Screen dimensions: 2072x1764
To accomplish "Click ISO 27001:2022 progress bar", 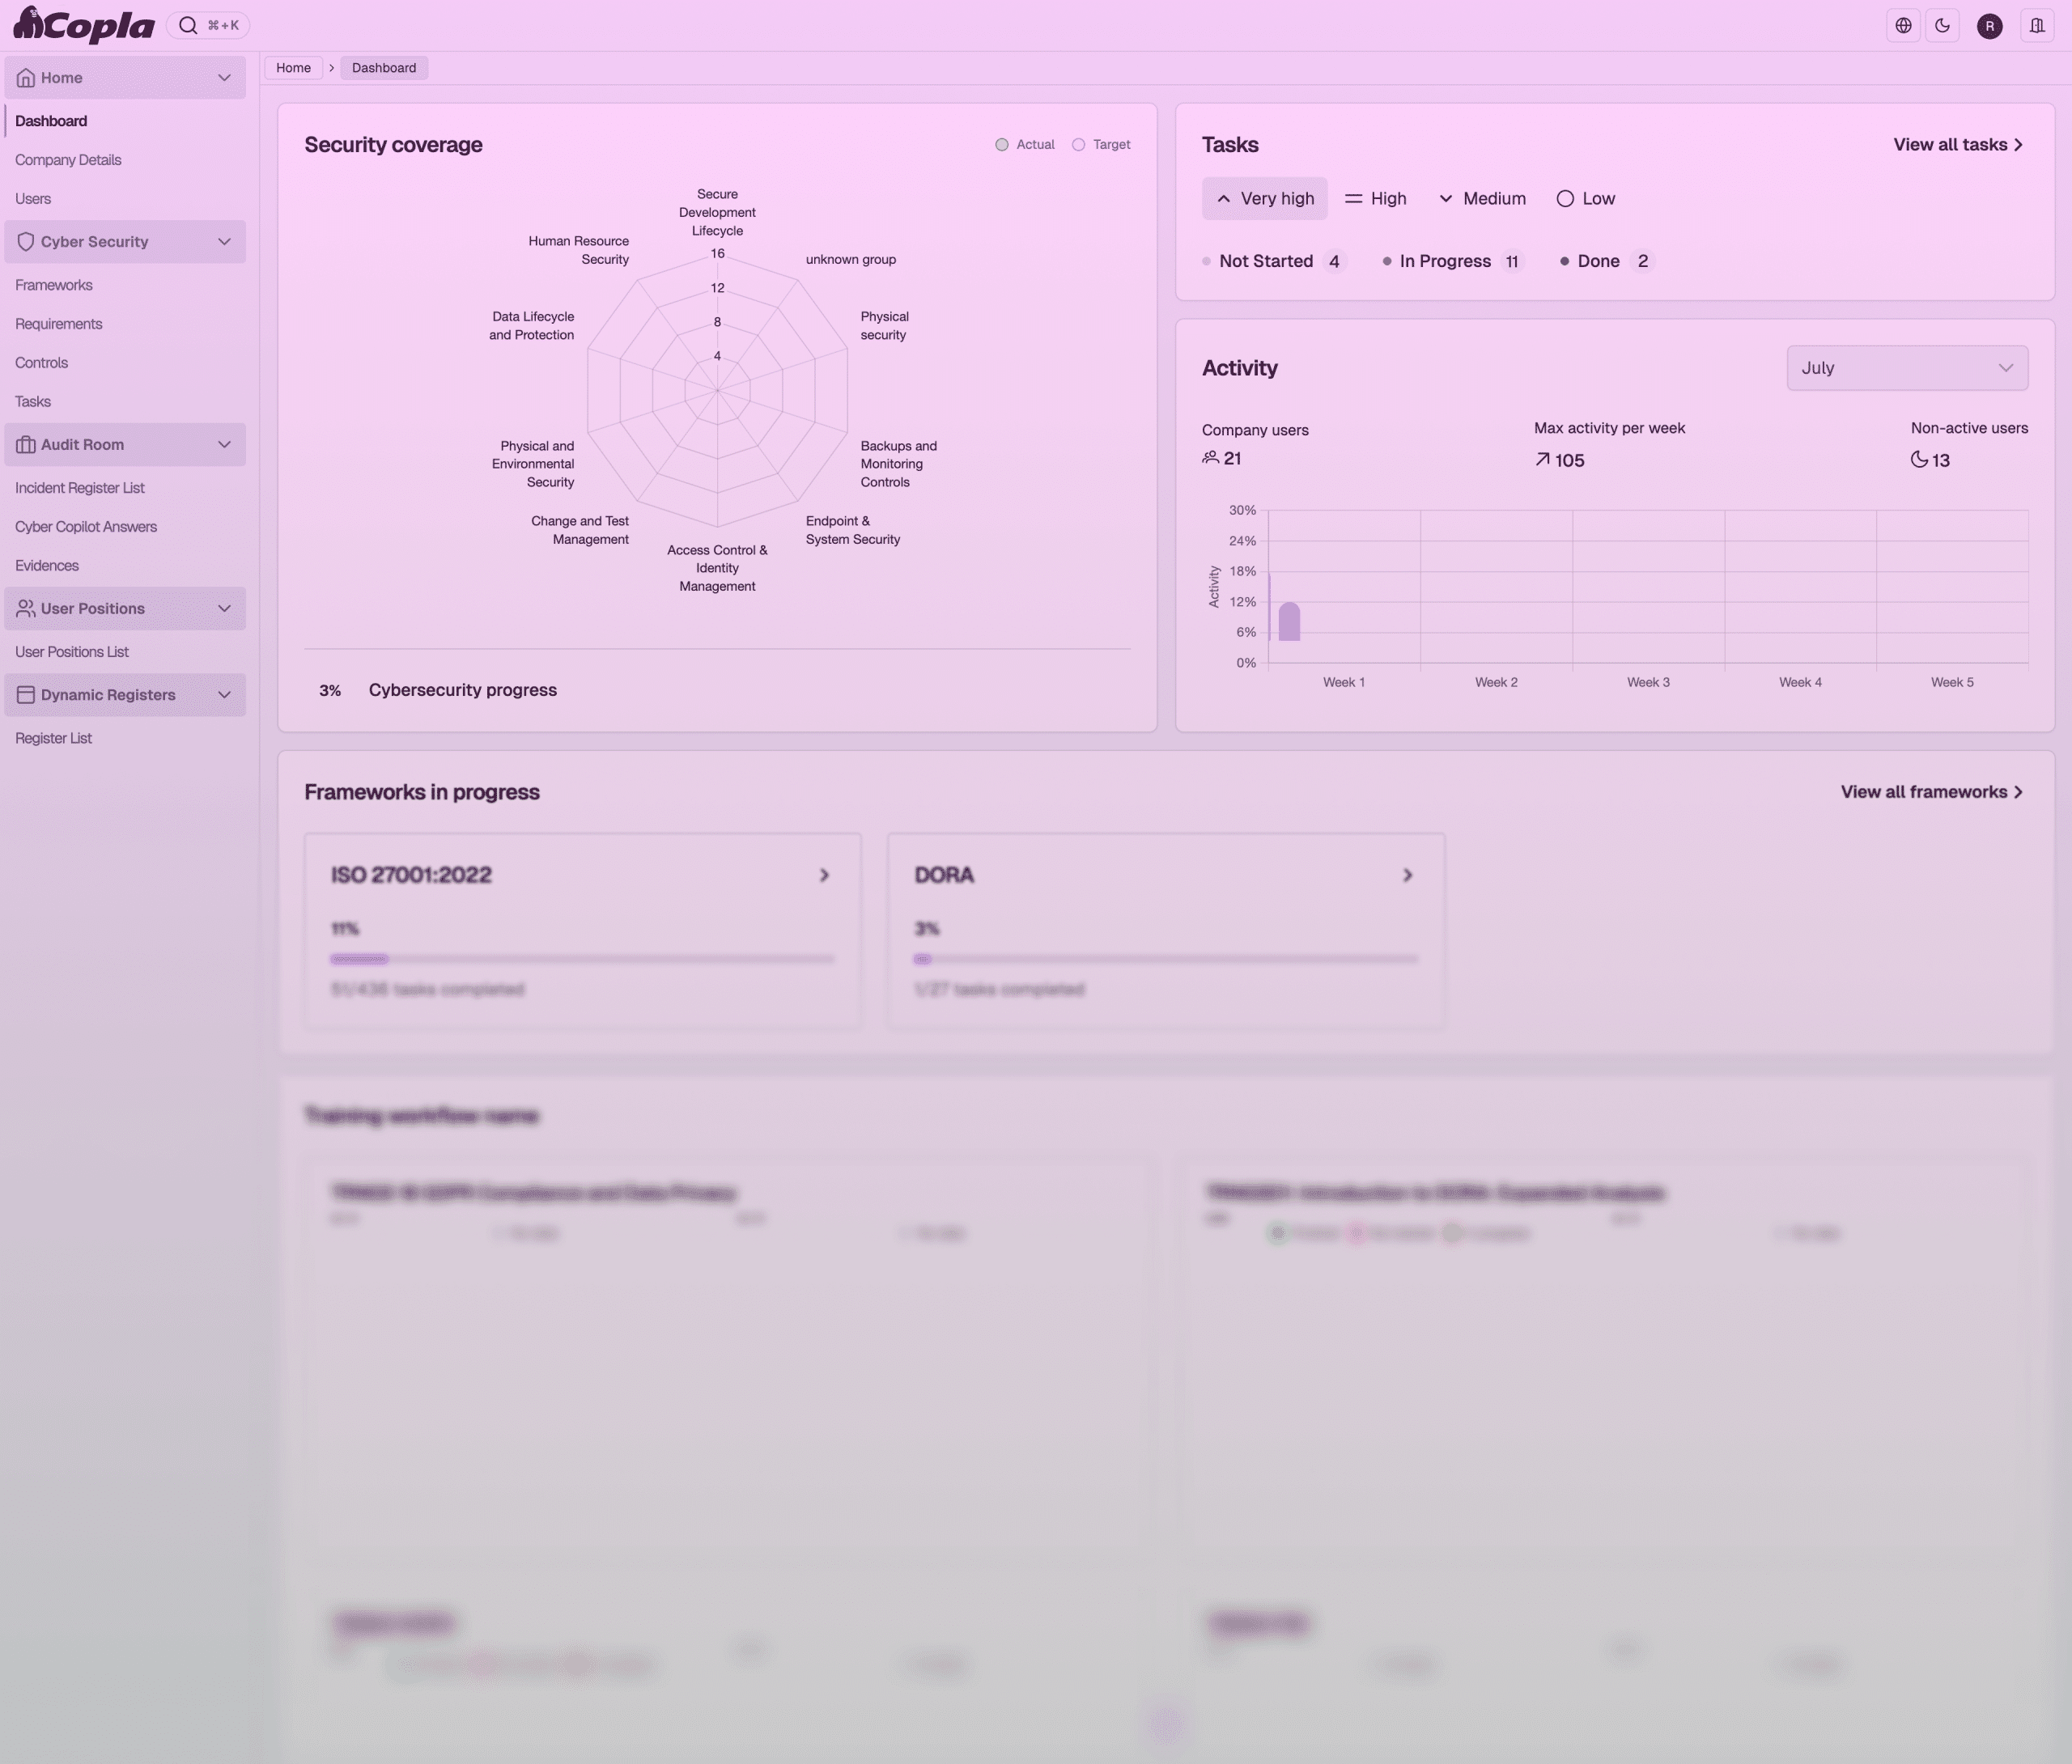I will 582,959.
